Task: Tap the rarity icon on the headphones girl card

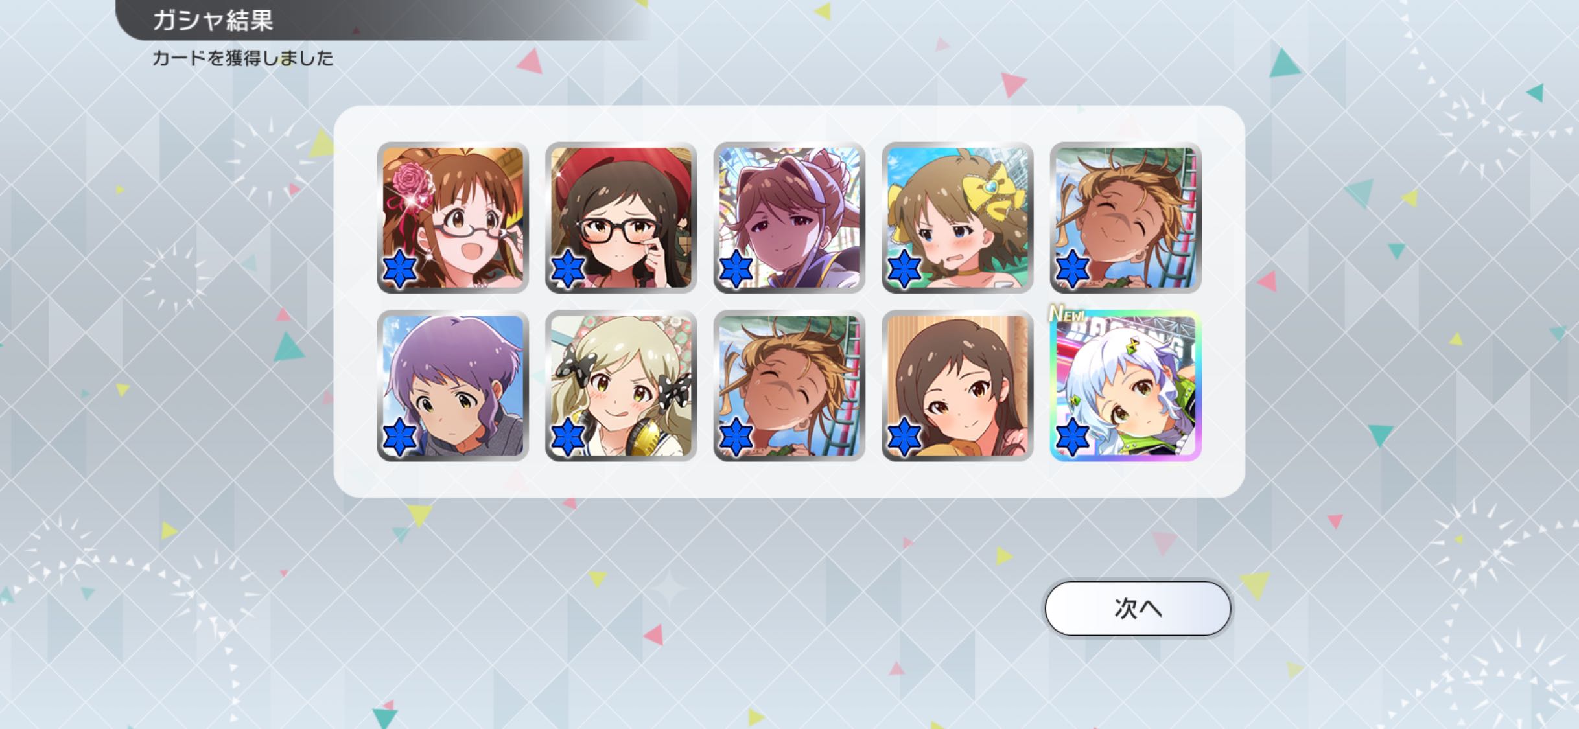Action: (x=568, y=436)
